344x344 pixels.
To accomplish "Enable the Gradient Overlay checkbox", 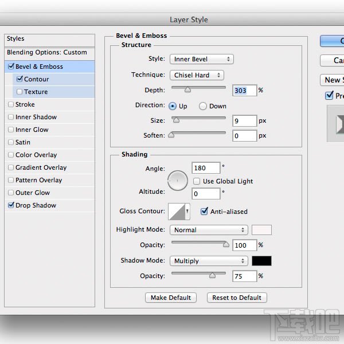I will tap(11, 167).
